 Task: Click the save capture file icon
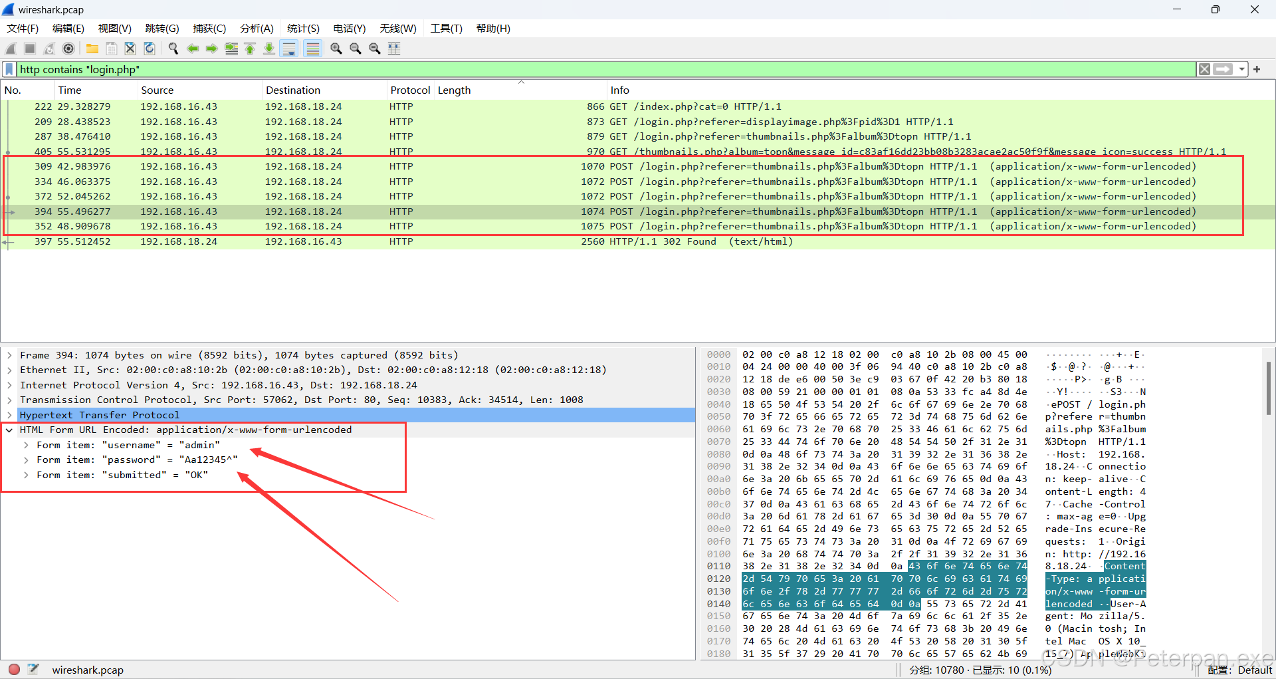point(112,49)
